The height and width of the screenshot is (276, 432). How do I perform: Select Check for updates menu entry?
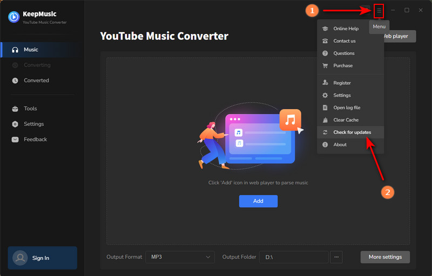(350, 132)
